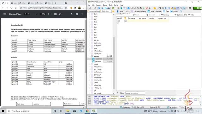Expand the school_db database node
The height and width of the screenshot is (114, 202).
pyautogui.click(x=90, y=85)
